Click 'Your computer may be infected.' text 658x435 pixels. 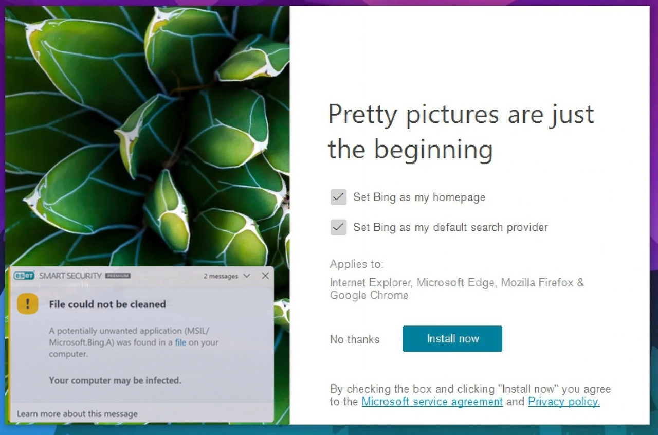pos(115,380)
